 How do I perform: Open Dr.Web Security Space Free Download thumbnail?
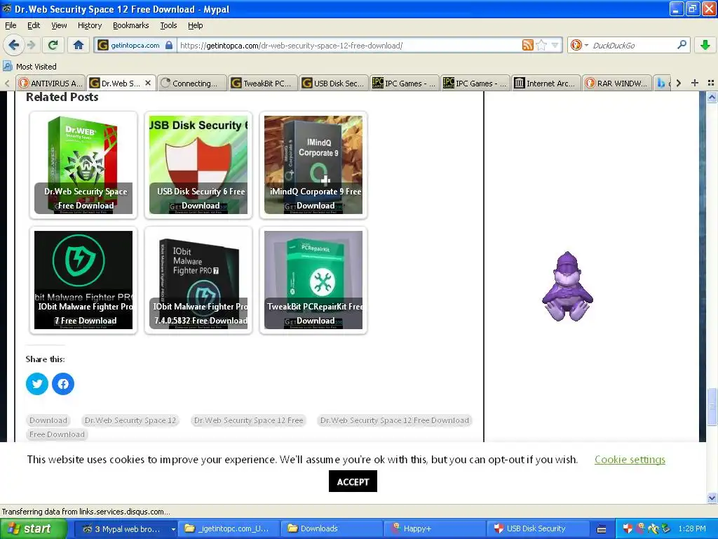[x=83, y=165]
